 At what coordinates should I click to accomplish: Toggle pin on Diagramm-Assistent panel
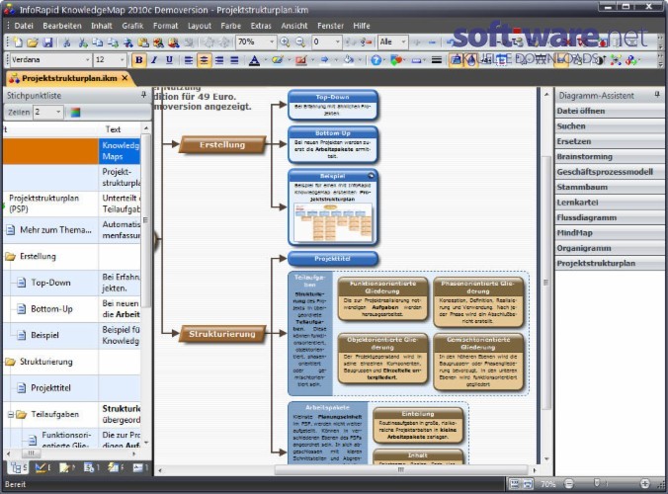(657, 95)
